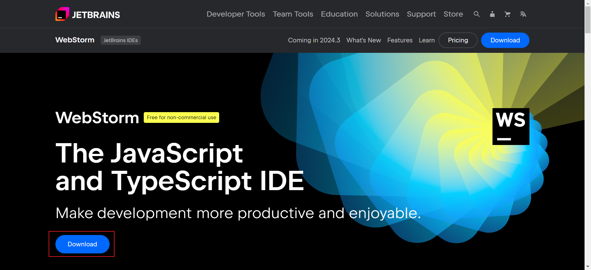Open the Support menu

coord(421,14)
